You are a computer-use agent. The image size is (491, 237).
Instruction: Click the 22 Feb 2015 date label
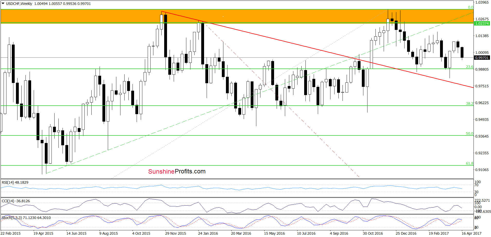11,233
